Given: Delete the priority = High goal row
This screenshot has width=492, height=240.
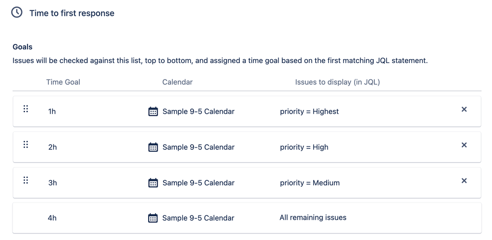Looking at the screenshot, I should point(464,145).
